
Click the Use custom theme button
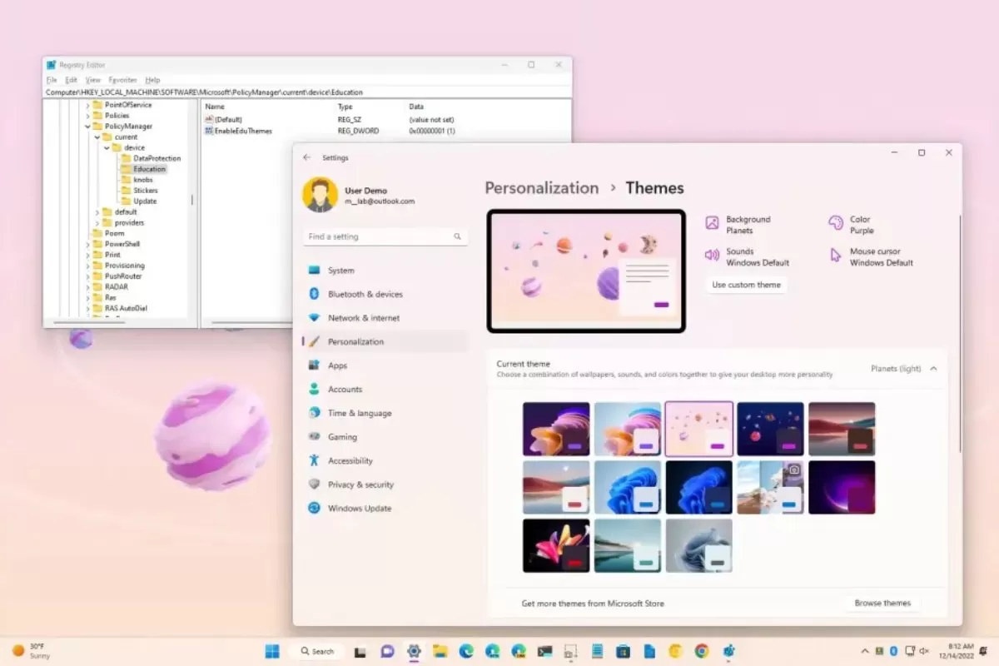746,285
